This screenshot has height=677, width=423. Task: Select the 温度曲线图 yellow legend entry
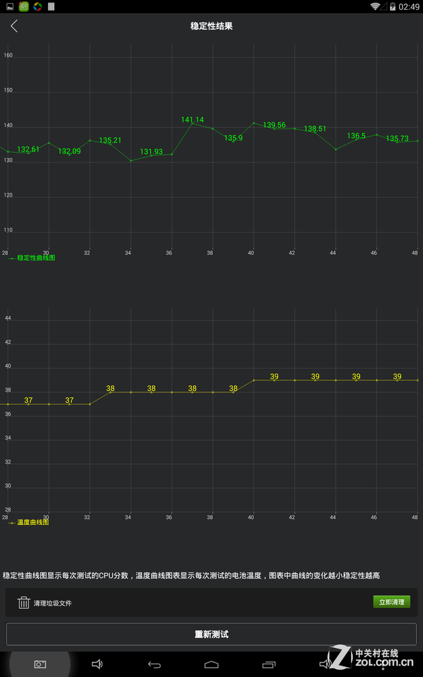28,522
